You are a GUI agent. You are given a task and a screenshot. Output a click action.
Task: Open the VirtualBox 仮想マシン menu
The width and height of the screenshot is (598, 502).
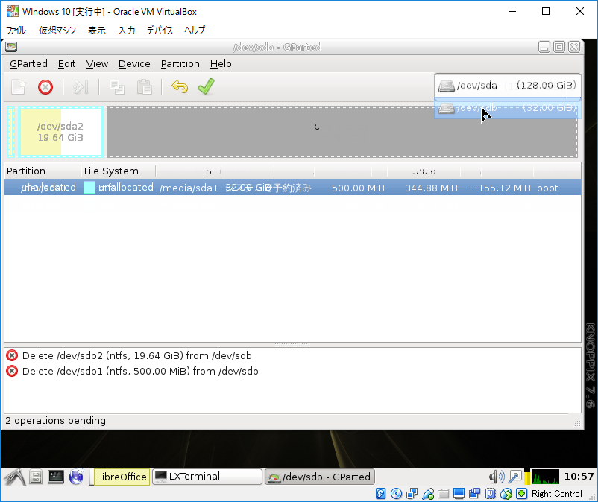57,30
